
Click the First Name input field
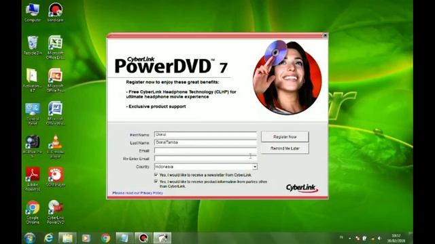click(205, 135)
